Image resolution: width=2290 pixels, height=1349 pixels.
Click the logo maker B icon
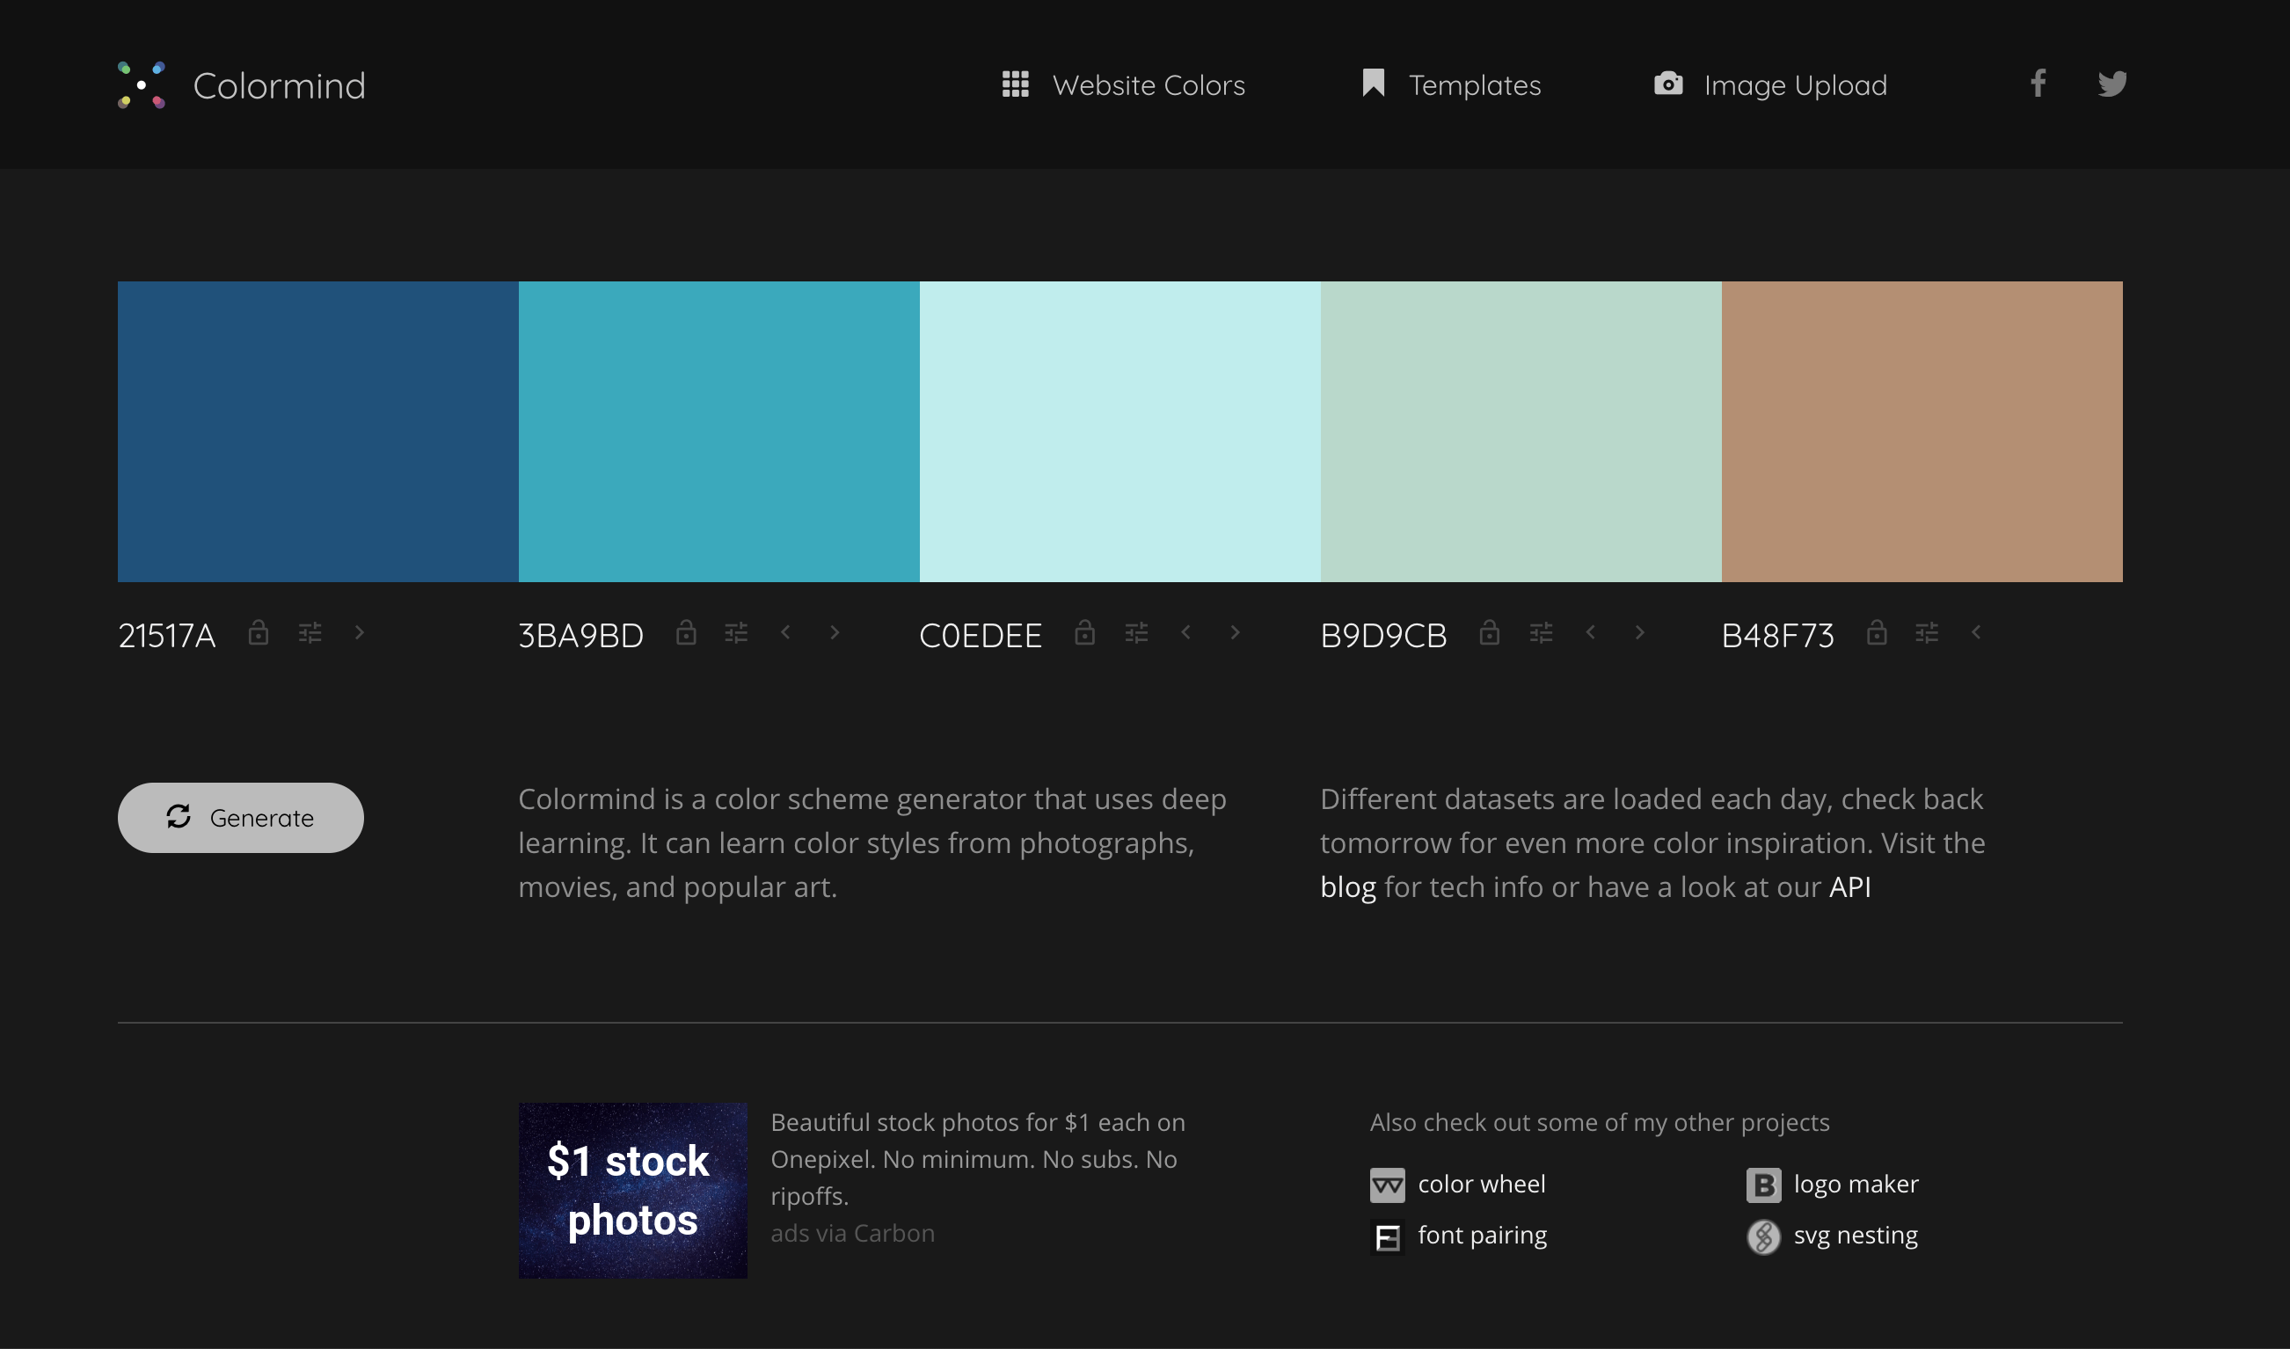point(1763,1185)
